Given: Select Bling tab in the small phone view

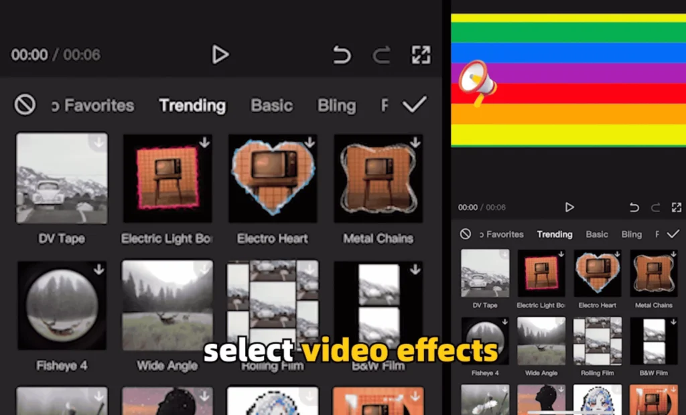Looking at the screenshot, I should (x=631, y=234).
